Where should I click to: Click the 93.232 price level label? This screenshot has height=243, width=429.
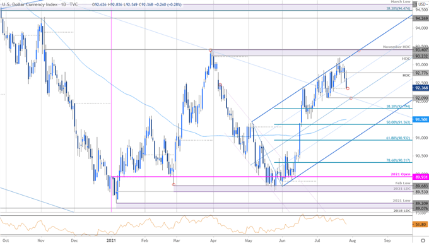tap(420, 56)
